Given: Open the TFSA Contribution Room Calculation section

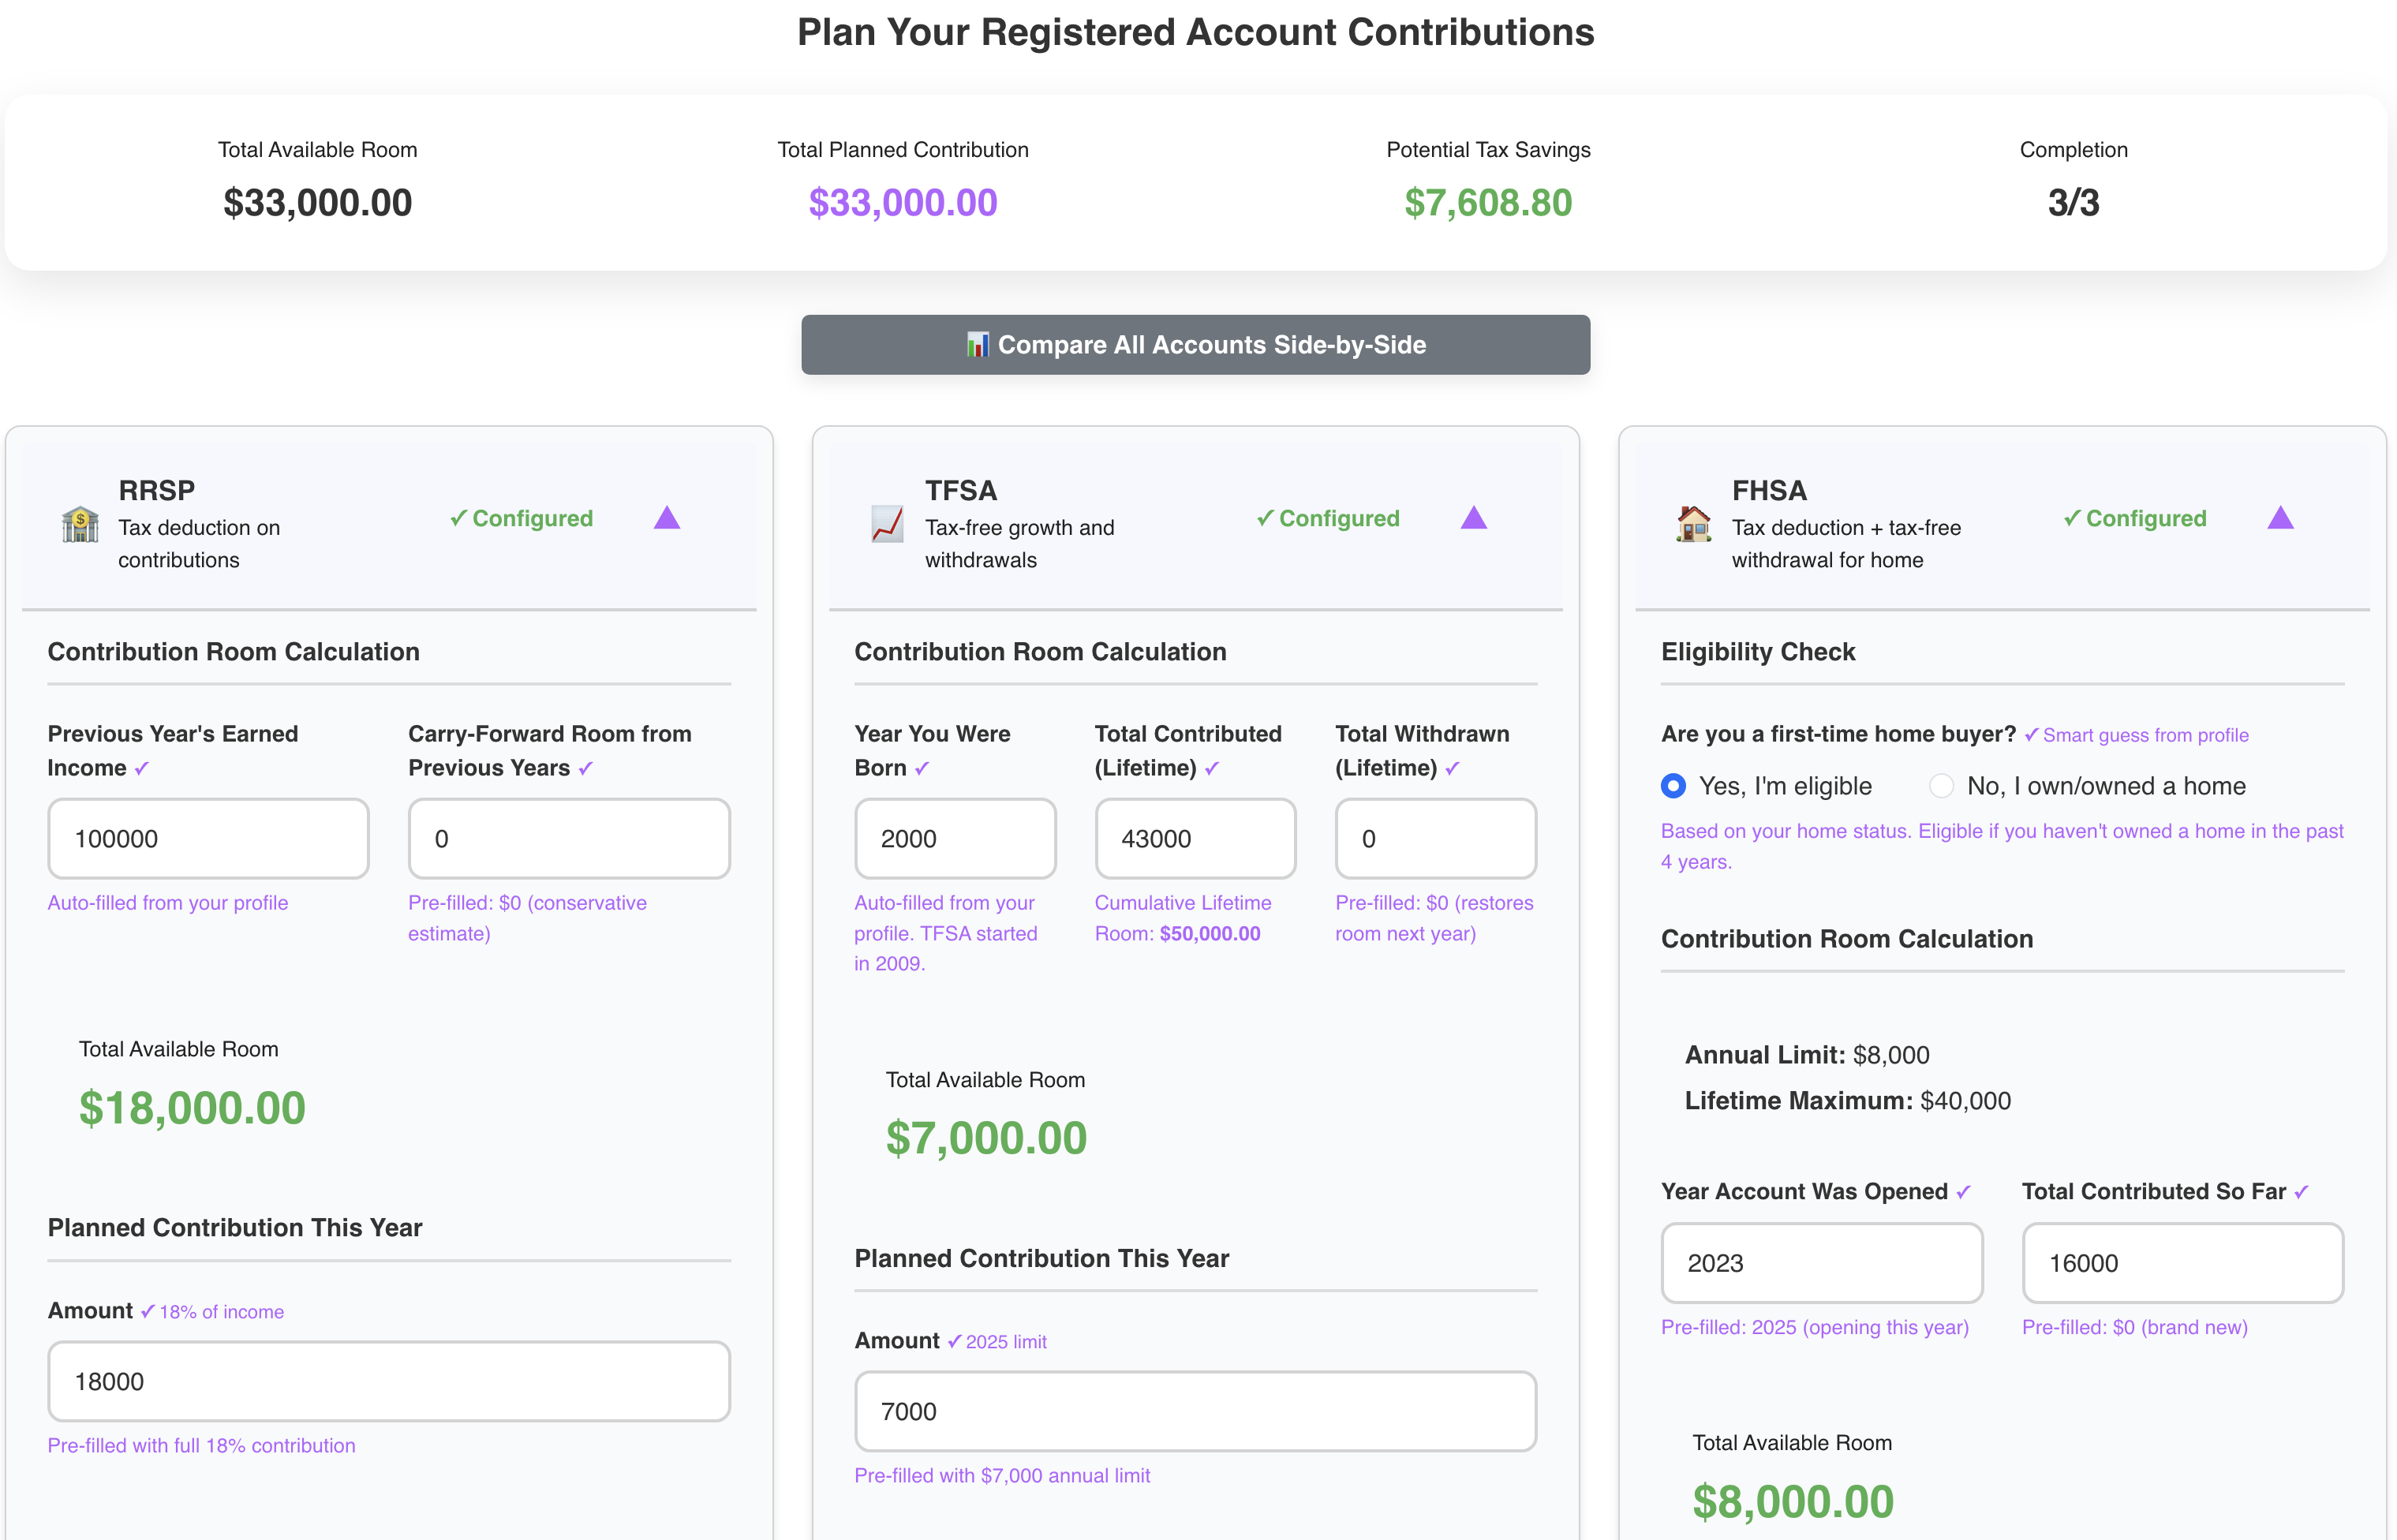Looking at the screenshot, I should click(1040, 651).
